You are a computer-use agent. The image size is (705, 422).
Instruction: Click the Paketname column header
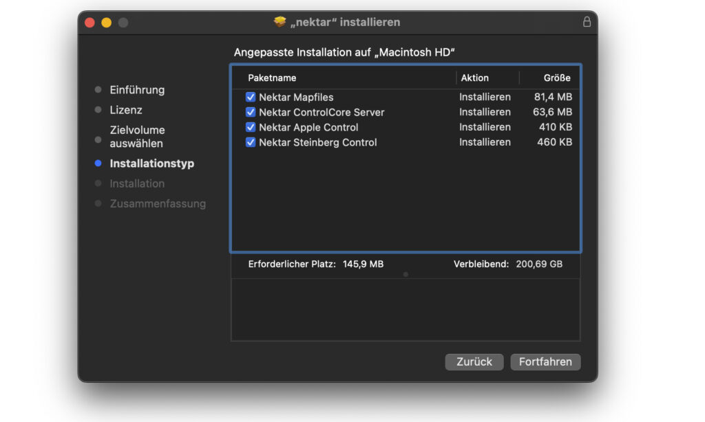(272, 78)
